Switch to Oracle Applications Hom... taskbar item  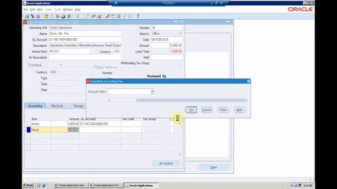[71, 185]
